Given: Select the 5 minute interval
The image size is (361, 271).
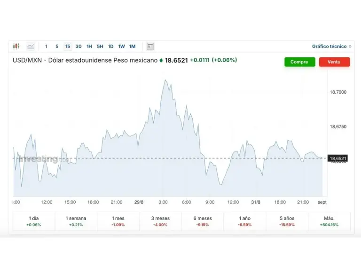Looking at the screenshot, I should 57,46.
